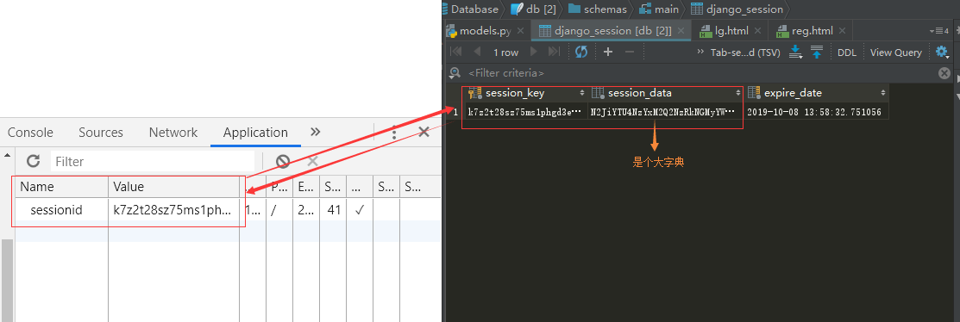Go to the previous page of rows
The height and width of the screenshot is (322, 960).
click(477, 52)
